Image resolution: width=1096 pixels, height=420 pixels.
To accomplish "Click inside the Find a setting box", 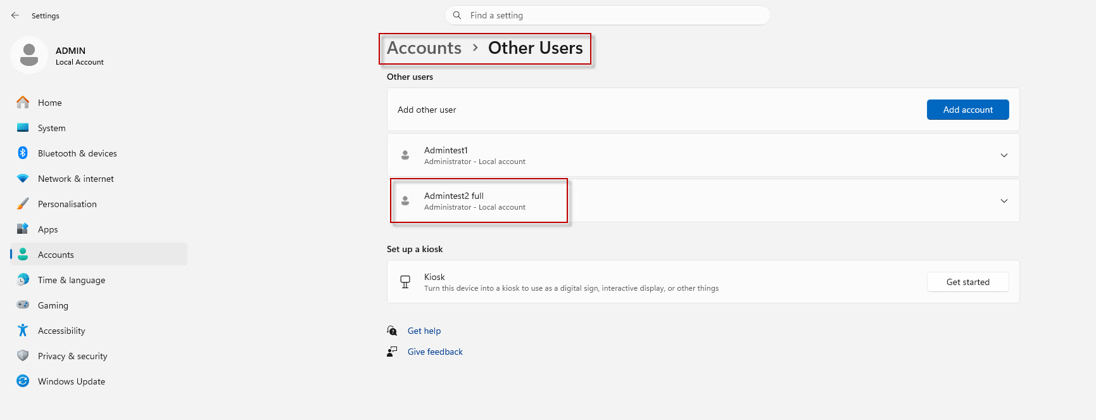I will [608, 15].
